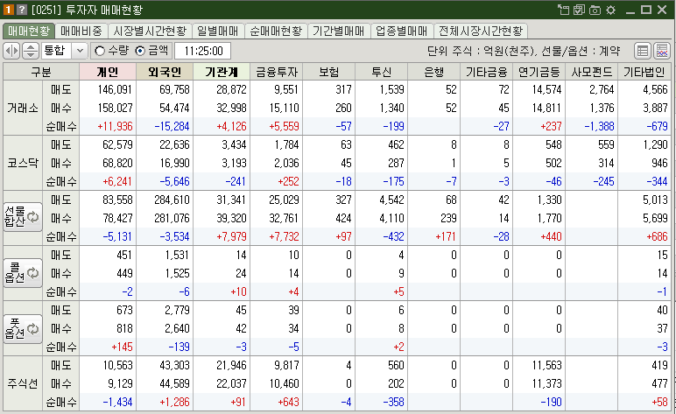Viewport: 676px width, 414px height.
Task: Click 주식선 외국인 net value +1,286
Action: click(174, 402)
